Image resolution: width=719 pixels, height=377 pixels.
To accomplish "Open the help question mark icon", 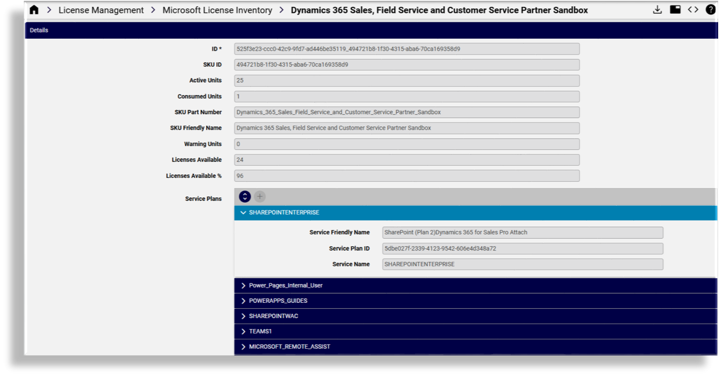I will tap(711, 9).
